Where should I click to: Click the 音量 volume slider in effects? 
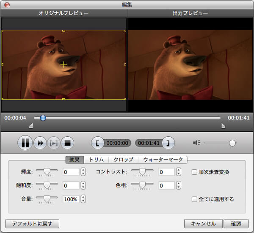[47, 199]
